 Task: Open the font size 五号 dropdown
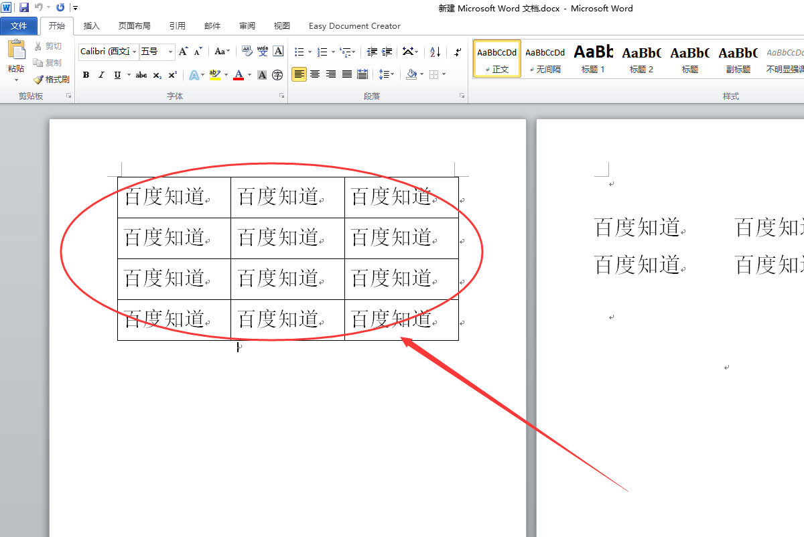tap(170, 52)
